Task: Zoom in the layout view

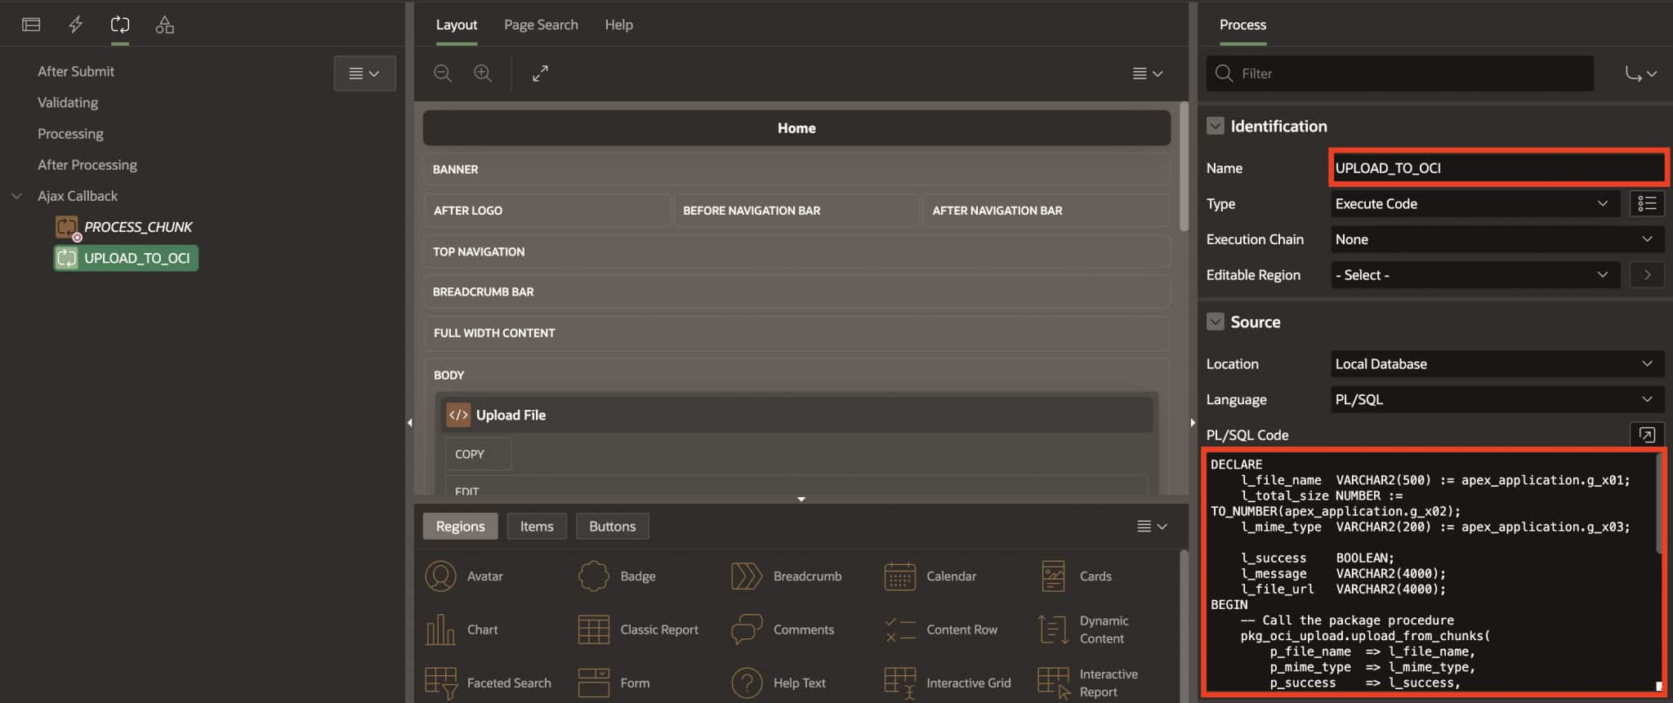Action: pos(483,73)
